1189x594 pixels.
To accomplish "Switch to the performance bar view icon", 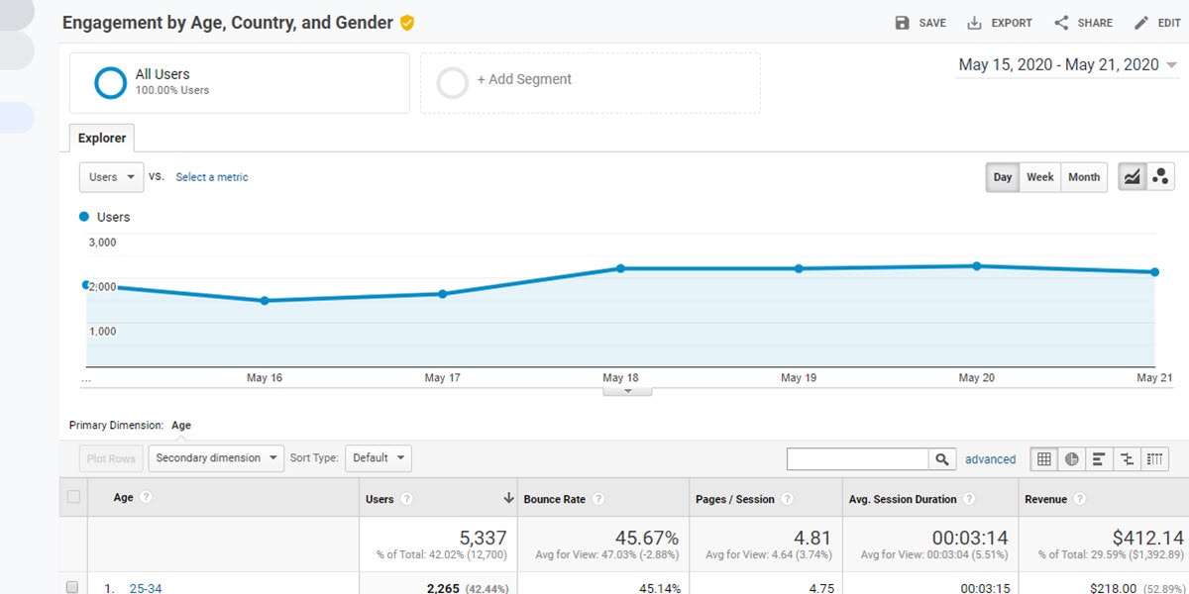I will pyautogui.click(x=1099, y=458).
